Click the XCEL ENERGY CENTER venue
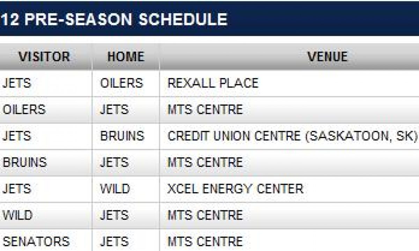 coord(235,189)
